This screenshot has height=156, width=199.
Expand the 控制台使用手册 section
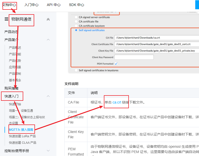click(48, 151)
